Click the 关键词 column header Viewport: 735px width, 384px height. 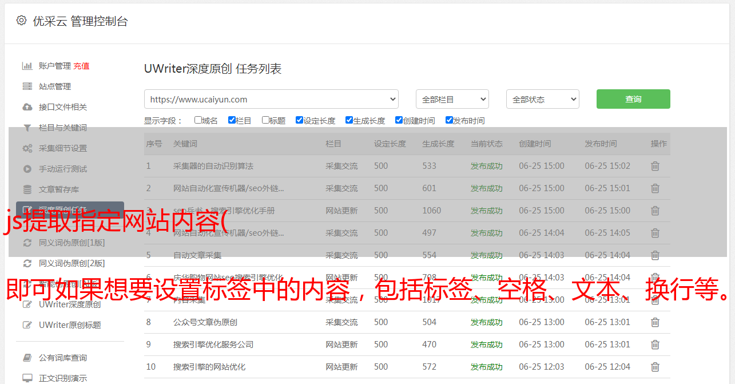coord(185,144)
